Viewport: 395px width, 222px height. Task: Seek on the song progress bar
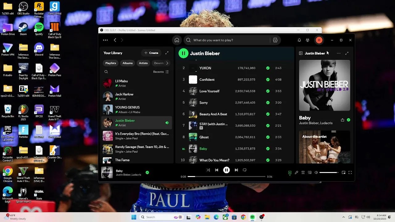(227, 177)
